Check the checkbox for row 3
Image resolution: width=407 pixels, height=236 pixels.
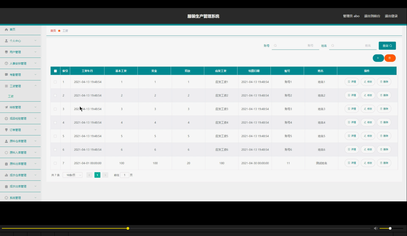55,109
